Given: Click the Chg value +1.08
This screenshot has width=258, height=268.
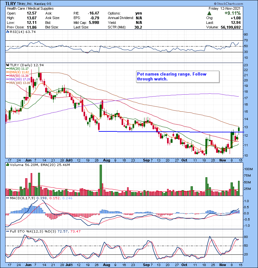Looking at the screenshot, I should (236, 18).
